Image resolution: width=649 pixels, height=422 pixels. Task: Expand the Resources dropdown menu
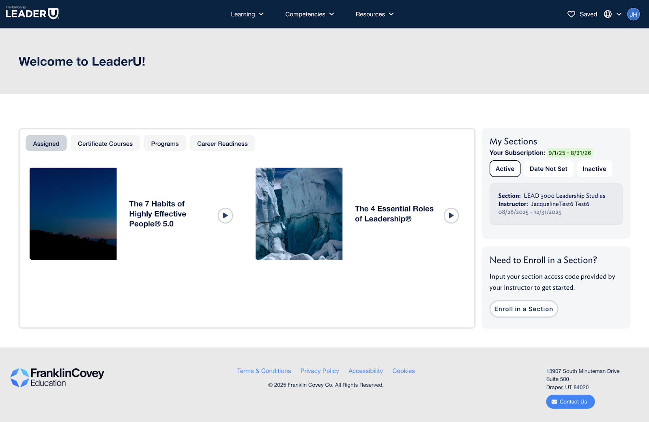pyautogui.click(x=374, y=14)
